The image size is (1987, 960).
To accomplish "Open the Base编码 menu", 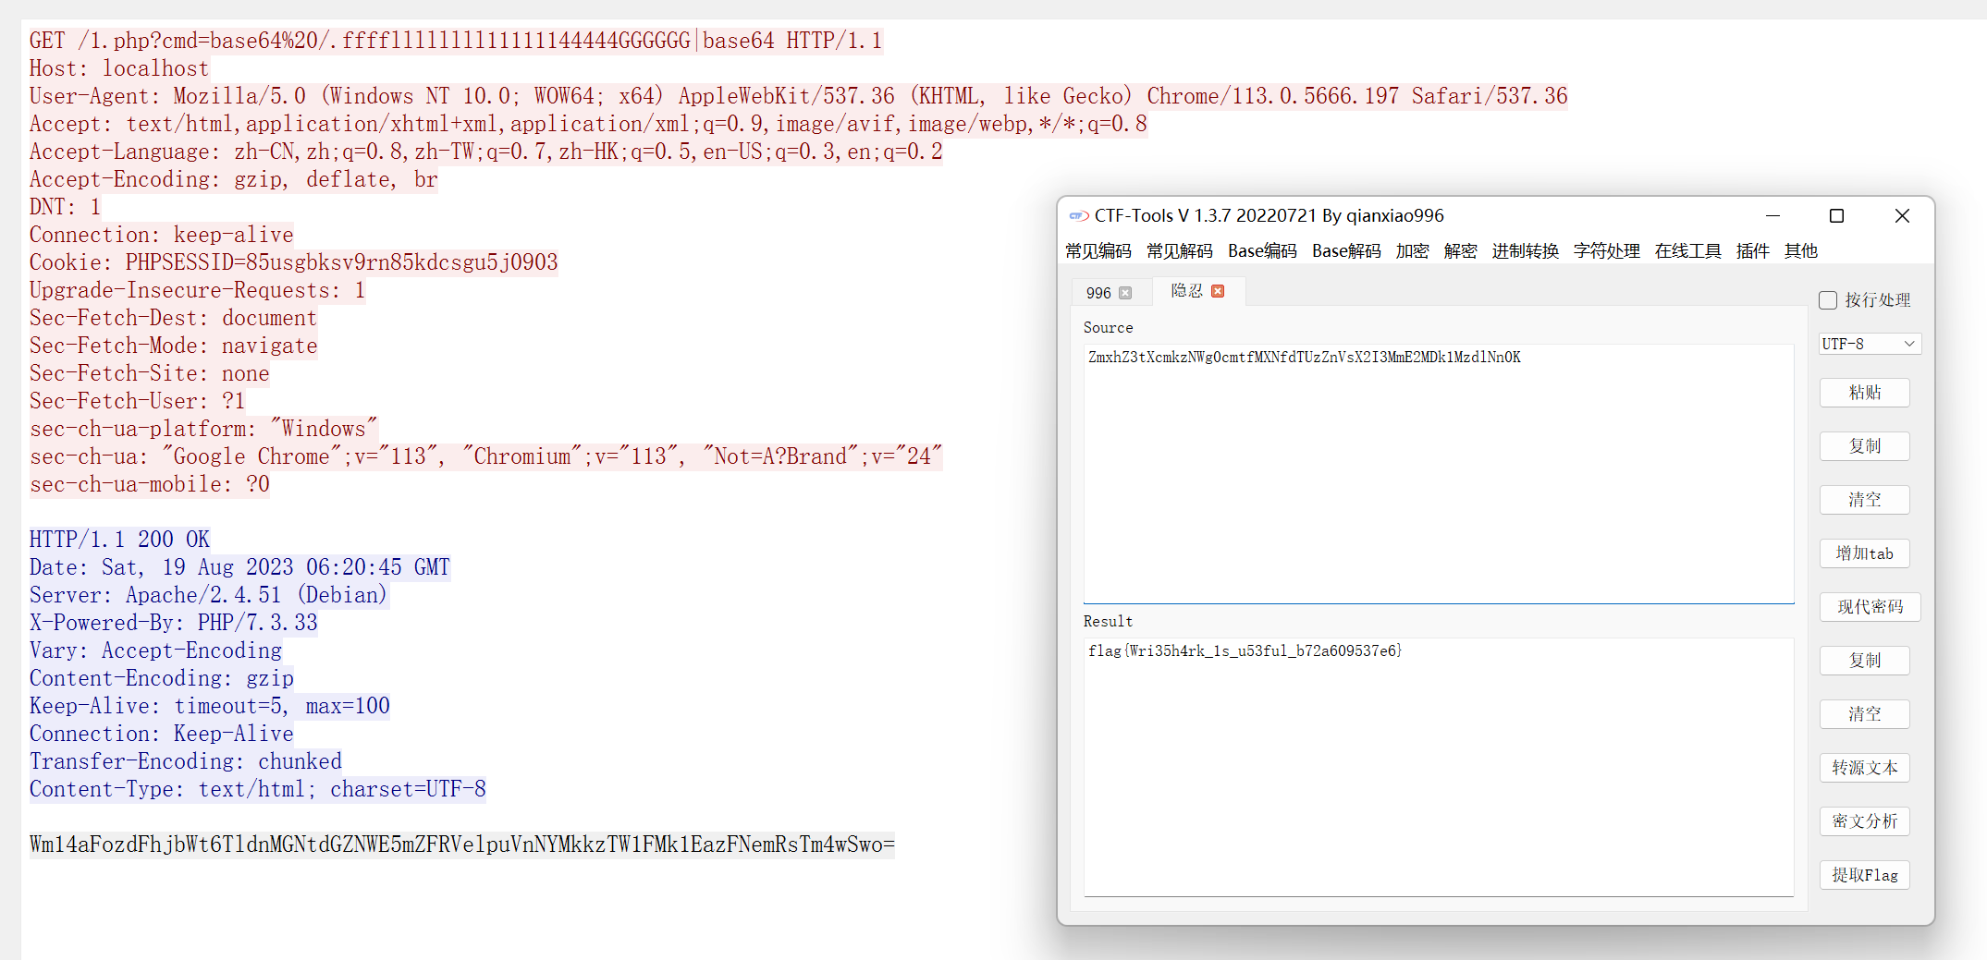I will coord(1262,251).
